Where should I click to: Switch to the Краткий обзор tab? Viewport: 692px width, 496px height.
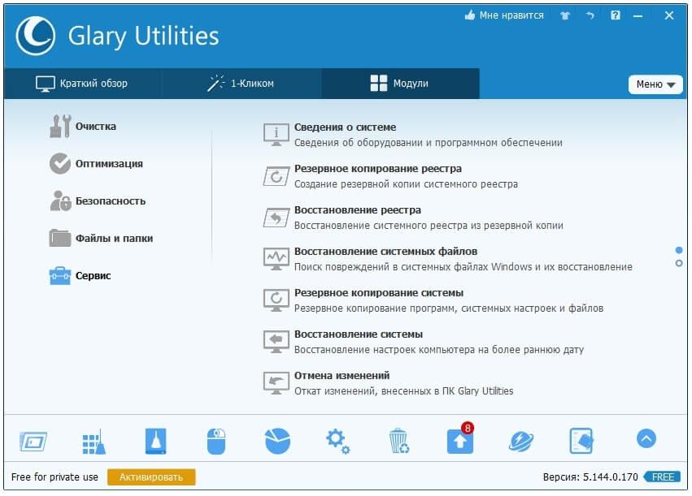[x=82, y=84]
